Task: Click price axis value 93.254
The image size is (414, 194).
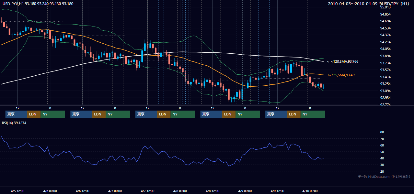Action: (385, 84)
